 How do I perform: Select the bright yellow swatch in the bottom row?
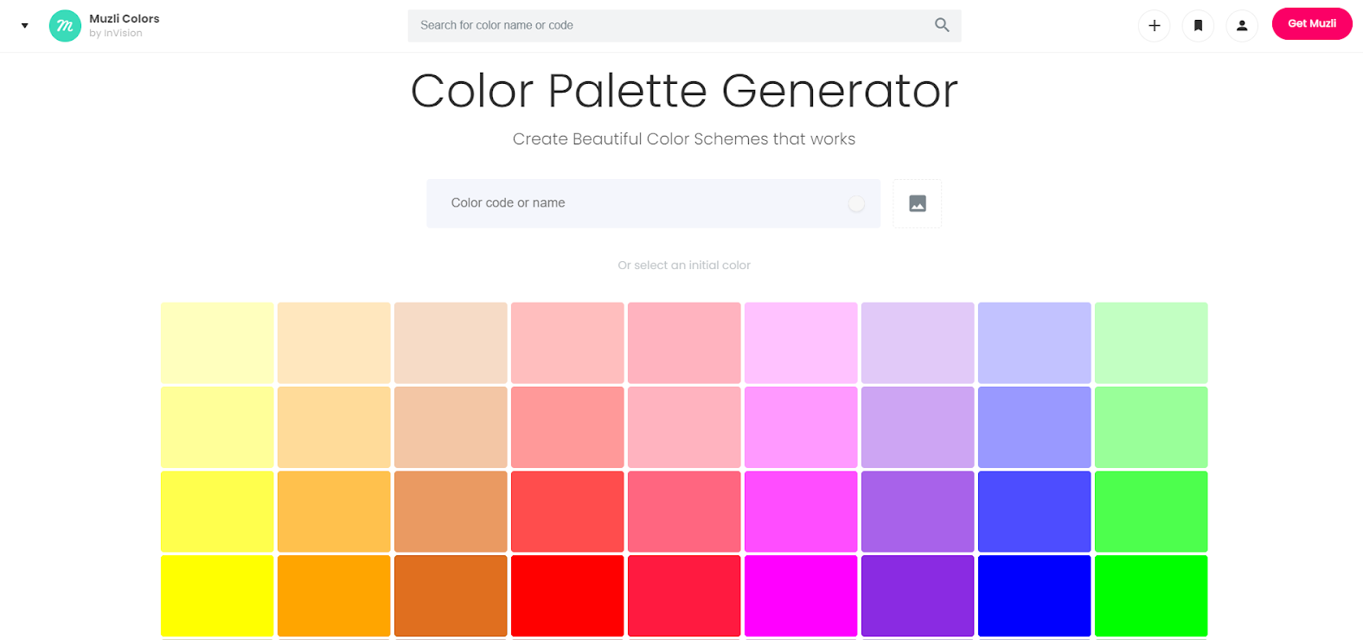(217, 596)
